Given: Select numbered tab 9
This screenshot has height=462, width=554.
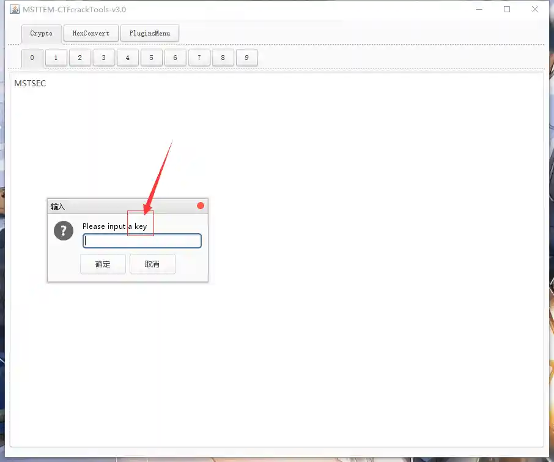Looking at the screenshot, I should point(246,58).
